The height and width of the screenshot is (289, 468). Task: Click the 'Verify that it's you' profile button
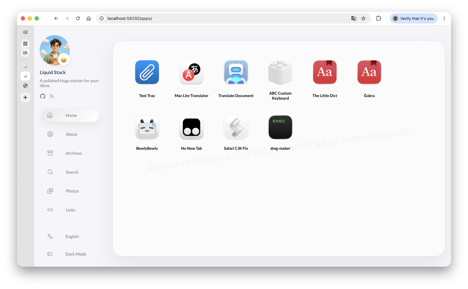click(413, 18)
